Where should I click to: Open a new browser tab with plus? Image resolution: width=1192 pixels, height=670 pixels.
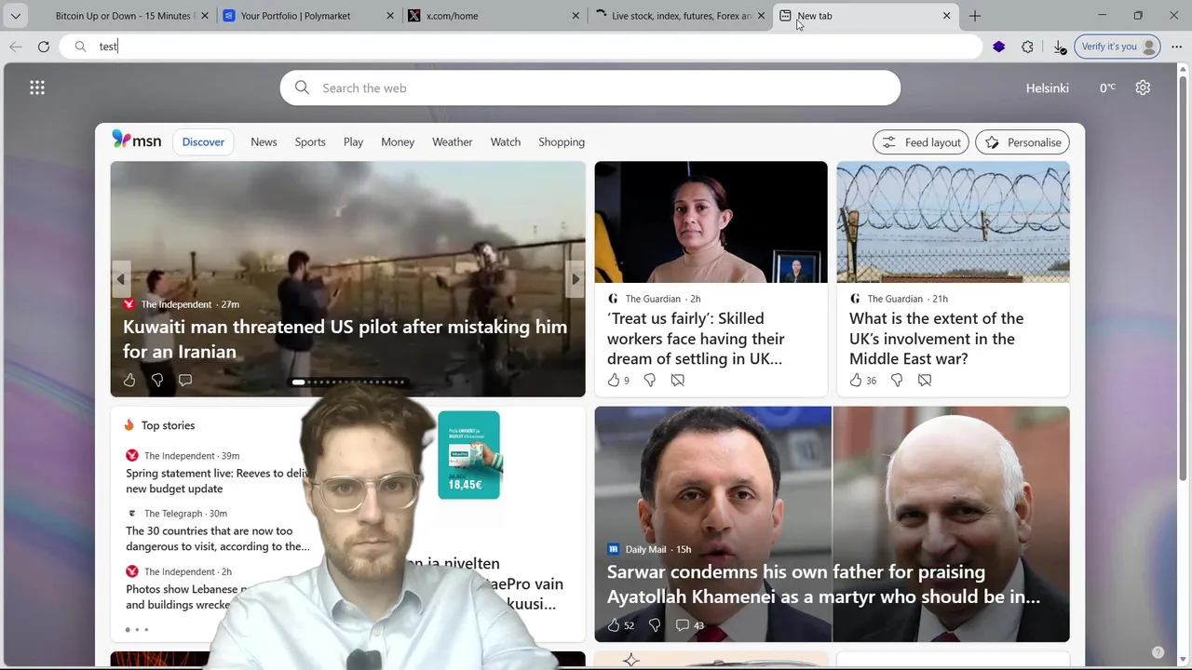(x=975, y=16)
